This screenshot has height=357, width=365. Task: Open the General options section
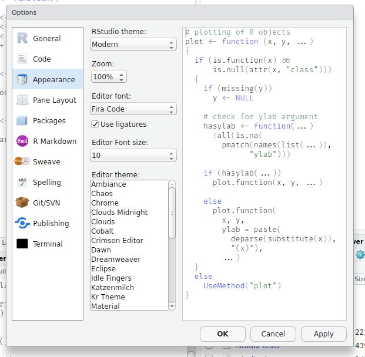(x=48, y=38)
